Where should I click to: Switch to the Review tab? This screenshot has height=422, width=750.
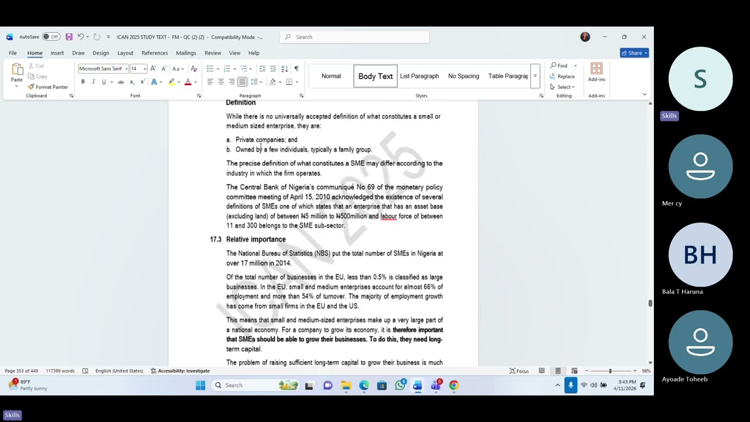point(213,53)
